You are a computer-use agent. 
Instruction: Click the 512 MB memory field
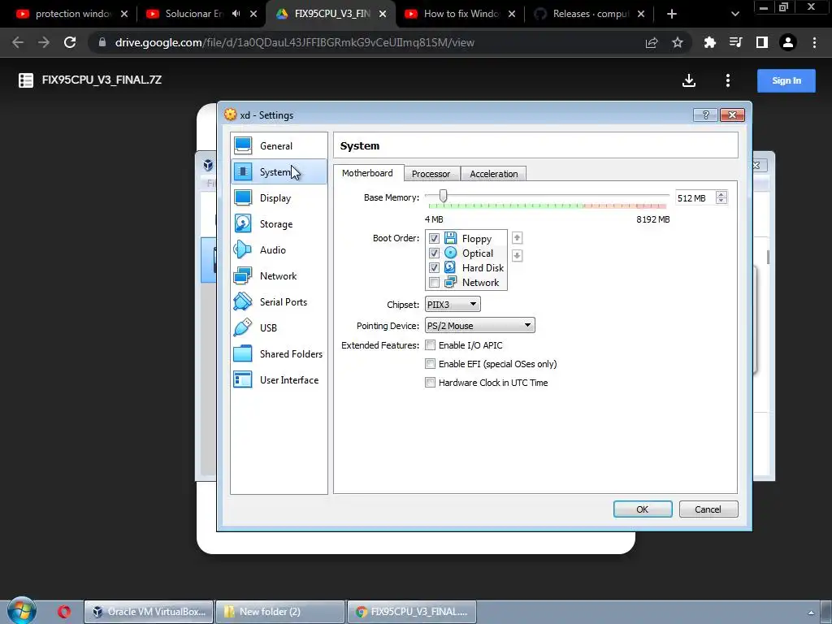pos(695,198)
